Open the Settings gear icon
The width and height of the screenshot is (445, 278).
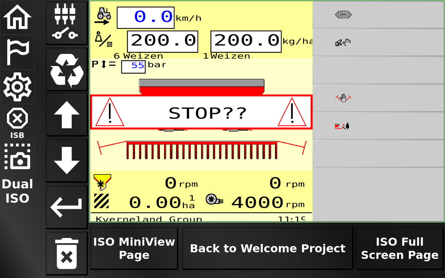(x=17, y=87)
